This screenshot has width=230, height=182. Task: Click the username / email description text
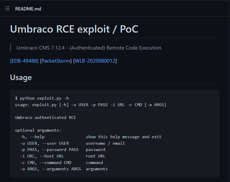(x=105, y=143)
